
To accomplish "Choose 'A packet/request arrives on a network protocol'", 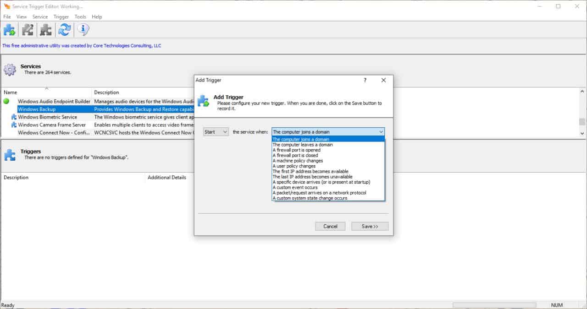I will 328,193.
